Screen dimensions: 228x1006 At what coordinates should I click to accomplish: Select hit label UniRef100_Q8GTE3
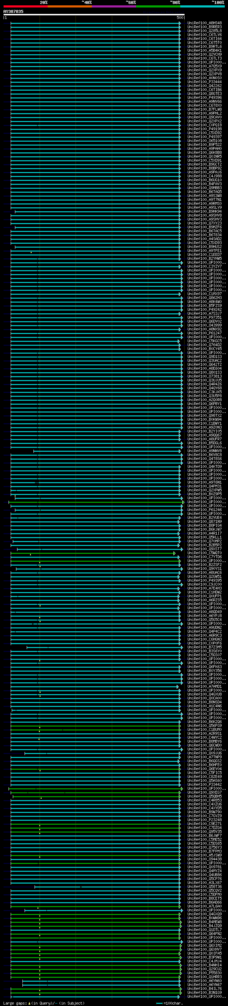204,94
